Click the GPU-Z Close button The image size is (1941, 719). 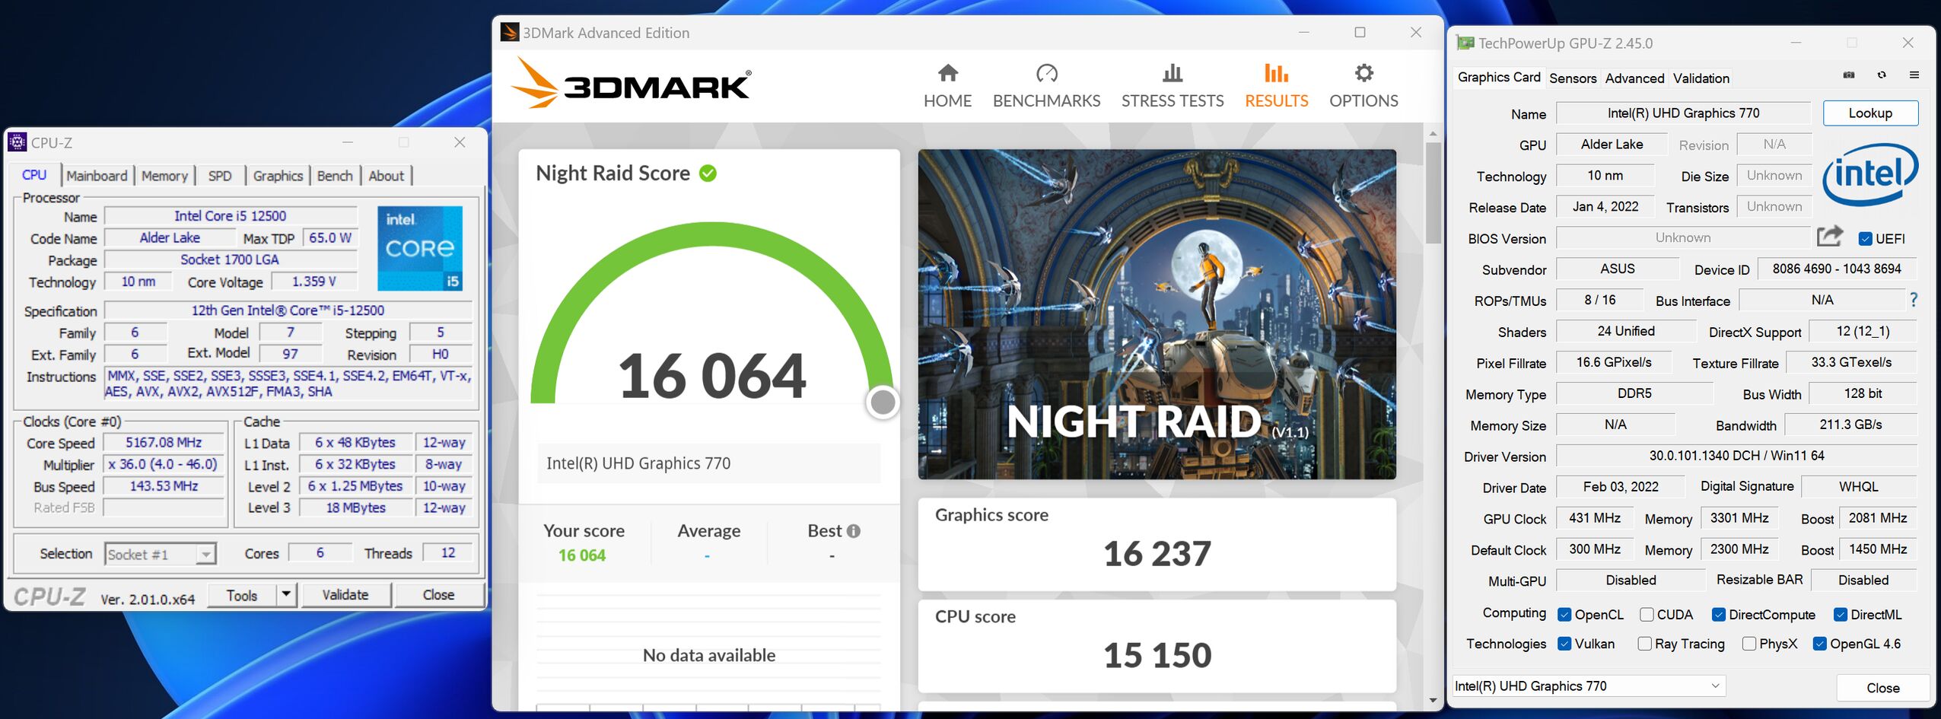coord(1883,688)
